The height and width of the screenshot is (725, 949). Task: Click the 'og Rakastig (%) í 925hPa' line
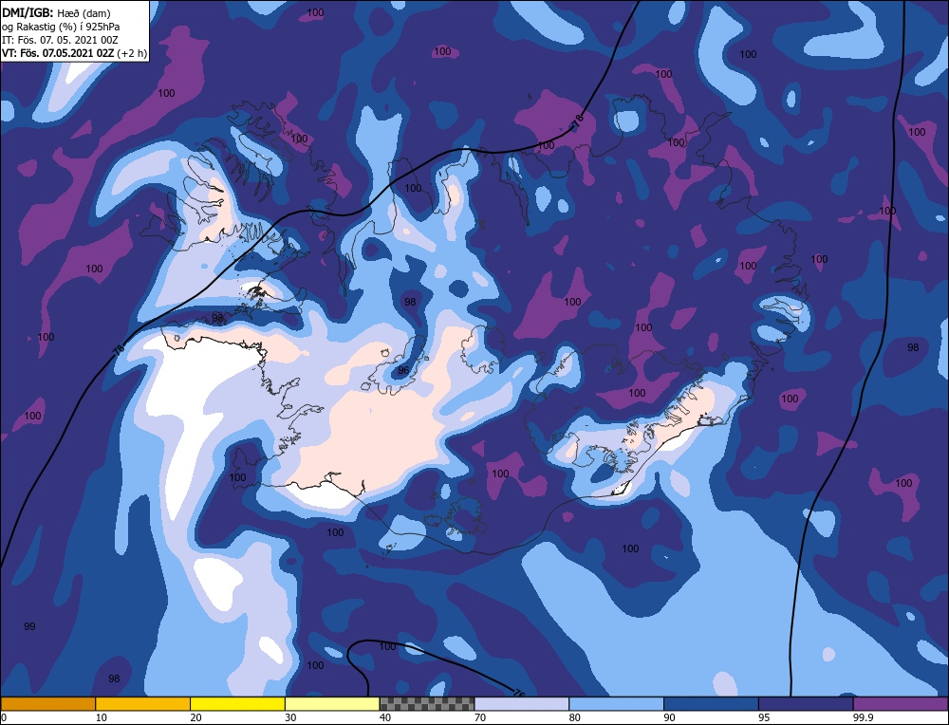(61, 26)
